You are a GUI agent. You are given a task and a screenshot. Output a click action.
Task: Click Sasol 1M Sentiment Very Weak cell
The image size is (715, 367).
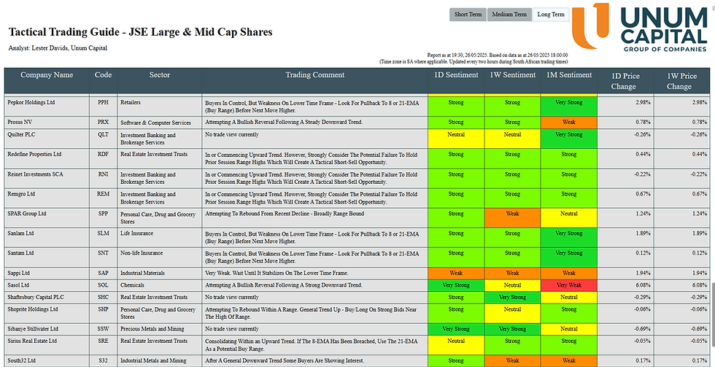pos(568,285)
